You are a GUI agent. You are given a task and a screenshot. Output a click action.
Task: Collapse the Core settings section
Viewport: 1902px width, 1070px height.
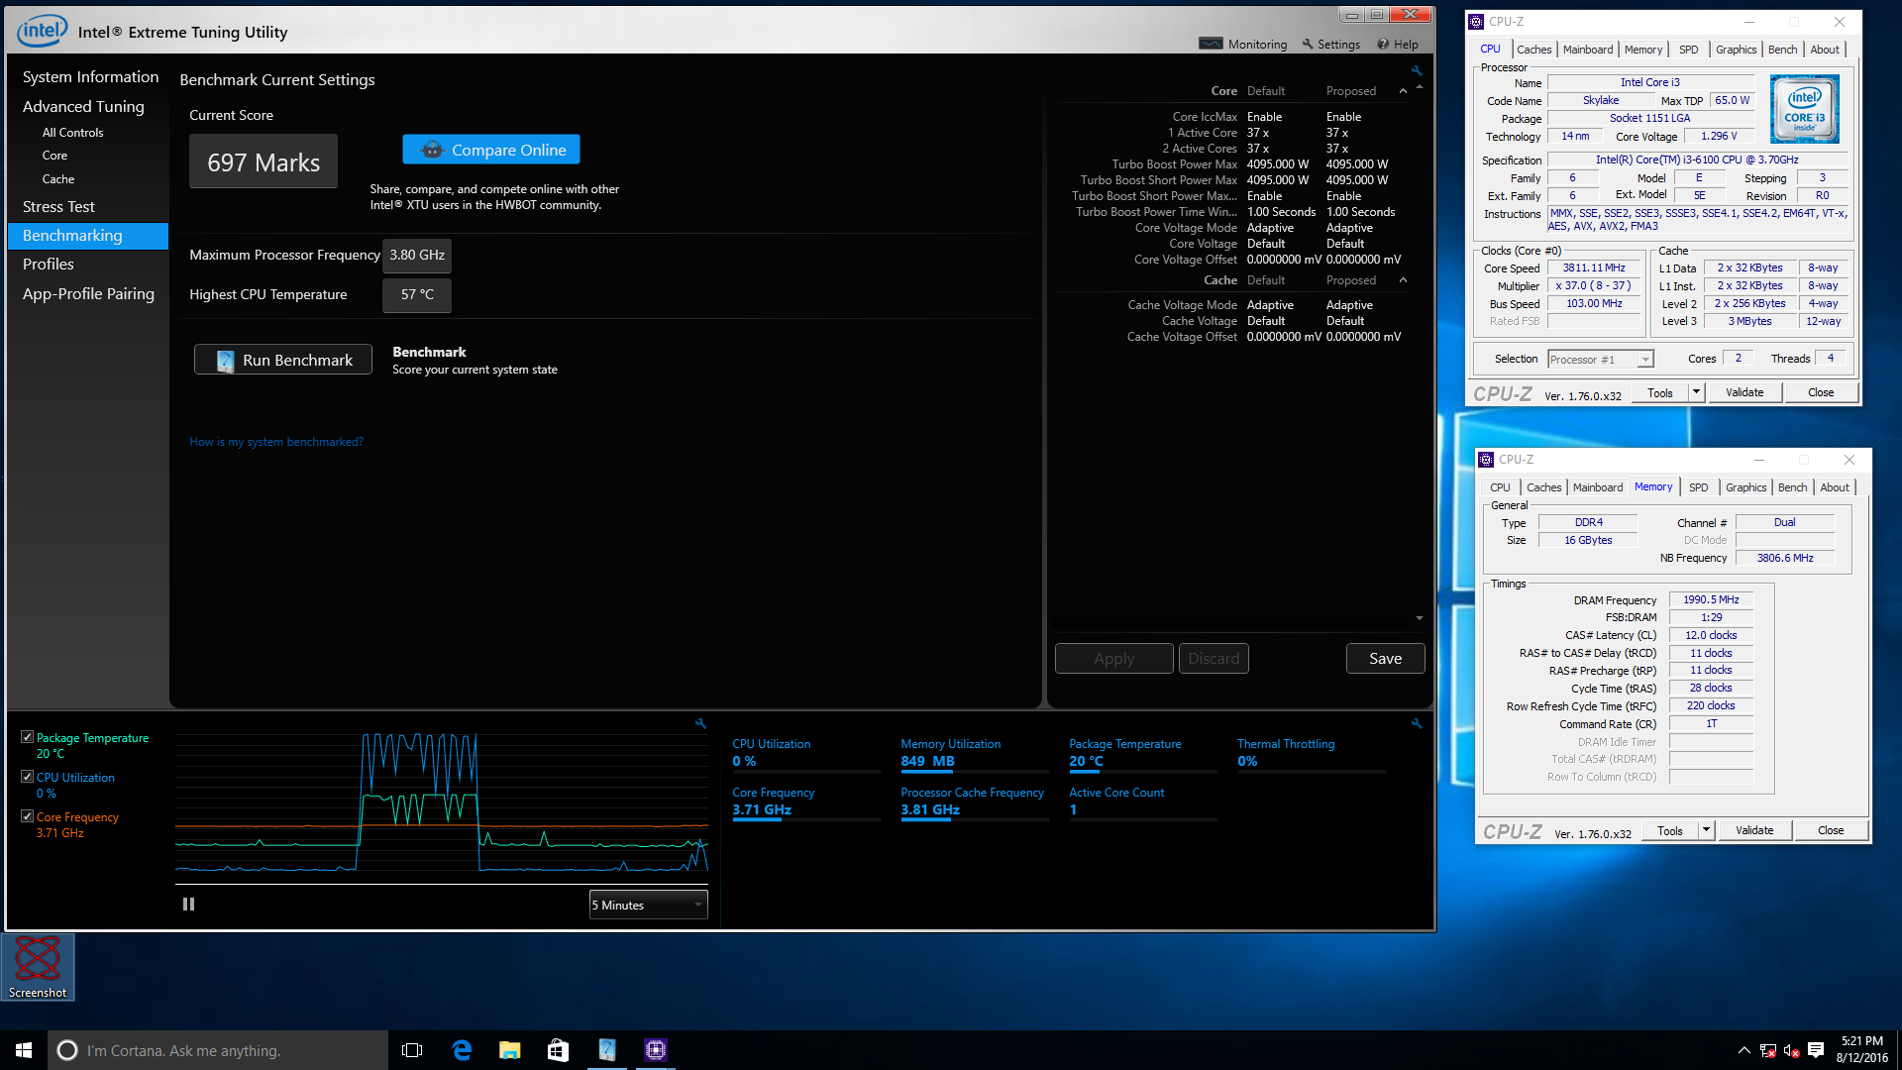[1403, 91]
